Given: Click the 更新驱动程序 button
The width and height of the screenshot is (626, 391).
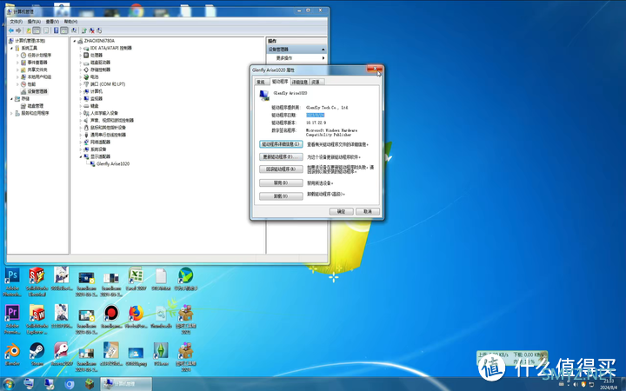Looking at the screenshot, I should (281, 157).
